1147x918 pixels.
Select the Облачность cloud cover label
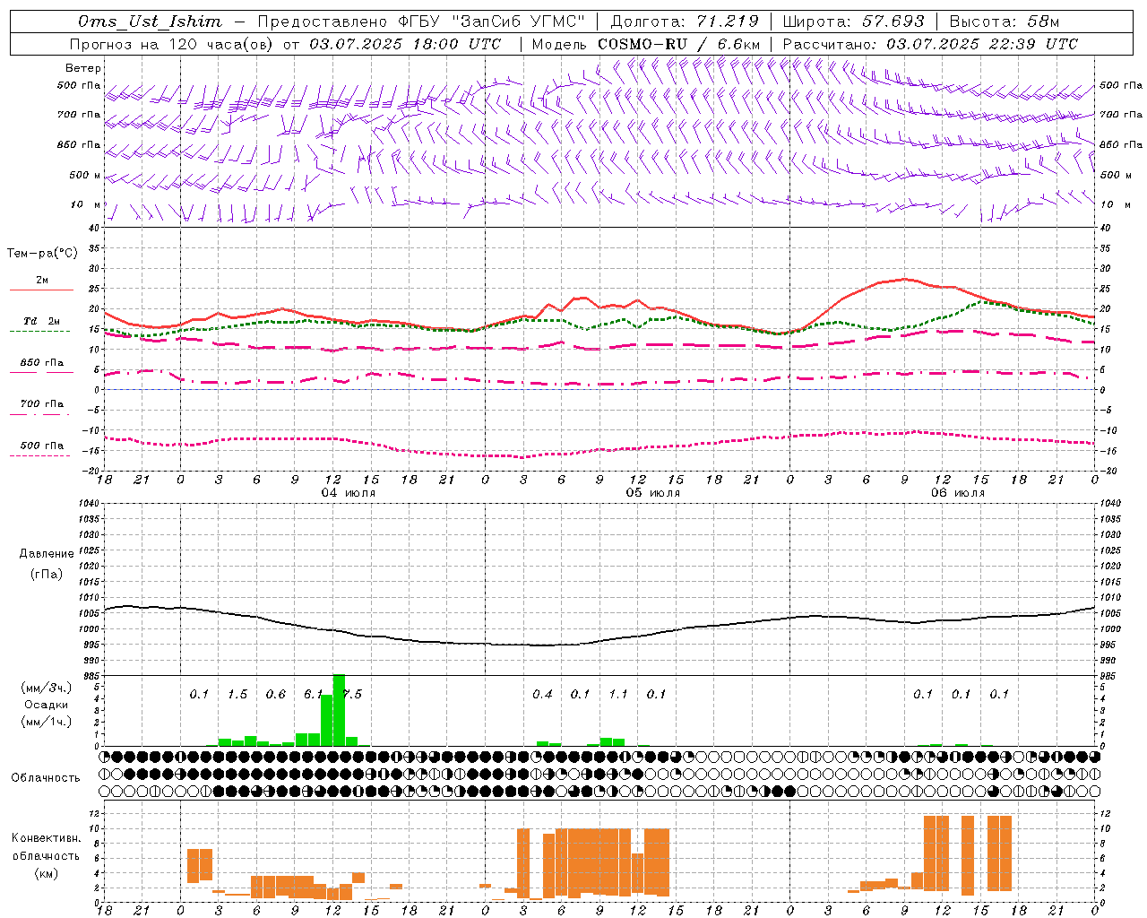click(x=46, y=777)
